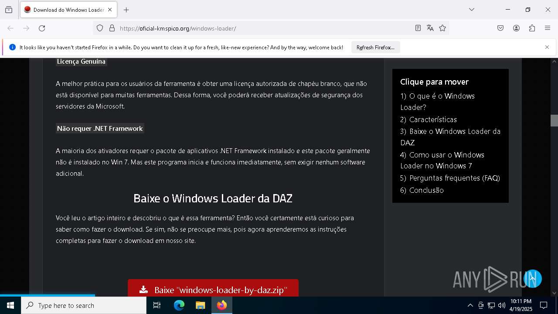This screenshot has height=314, width=558.
Task: Open Task View on taskbar
Action: (x=157, y=305)
